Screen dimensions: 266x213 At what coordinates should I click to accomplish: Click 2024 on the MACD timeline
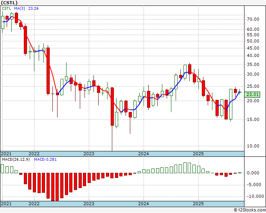point(144,204)
